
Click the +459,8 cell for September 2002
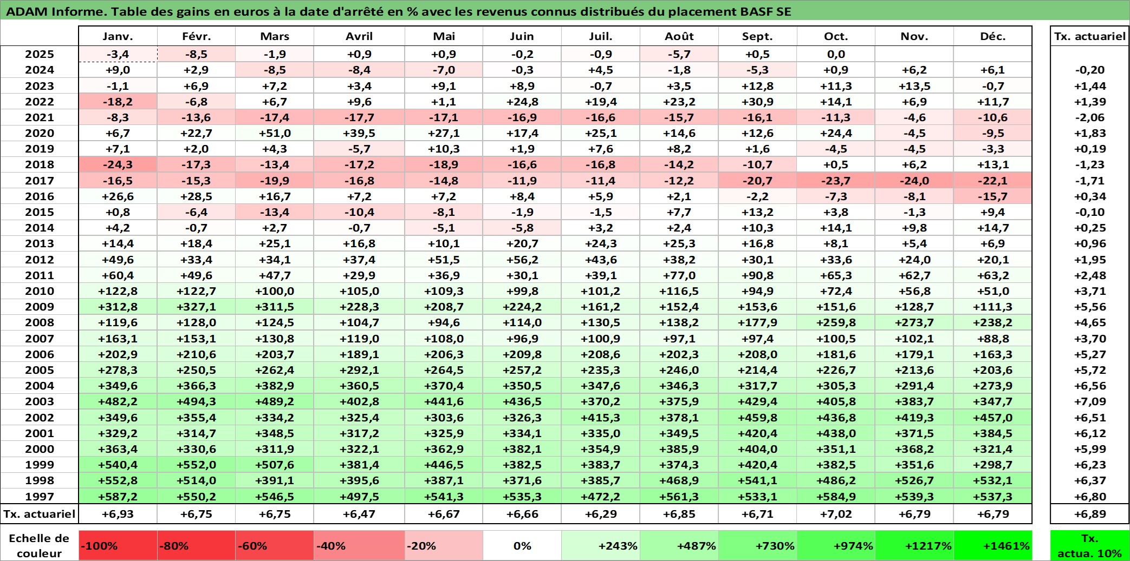click(x=757, y=418)
